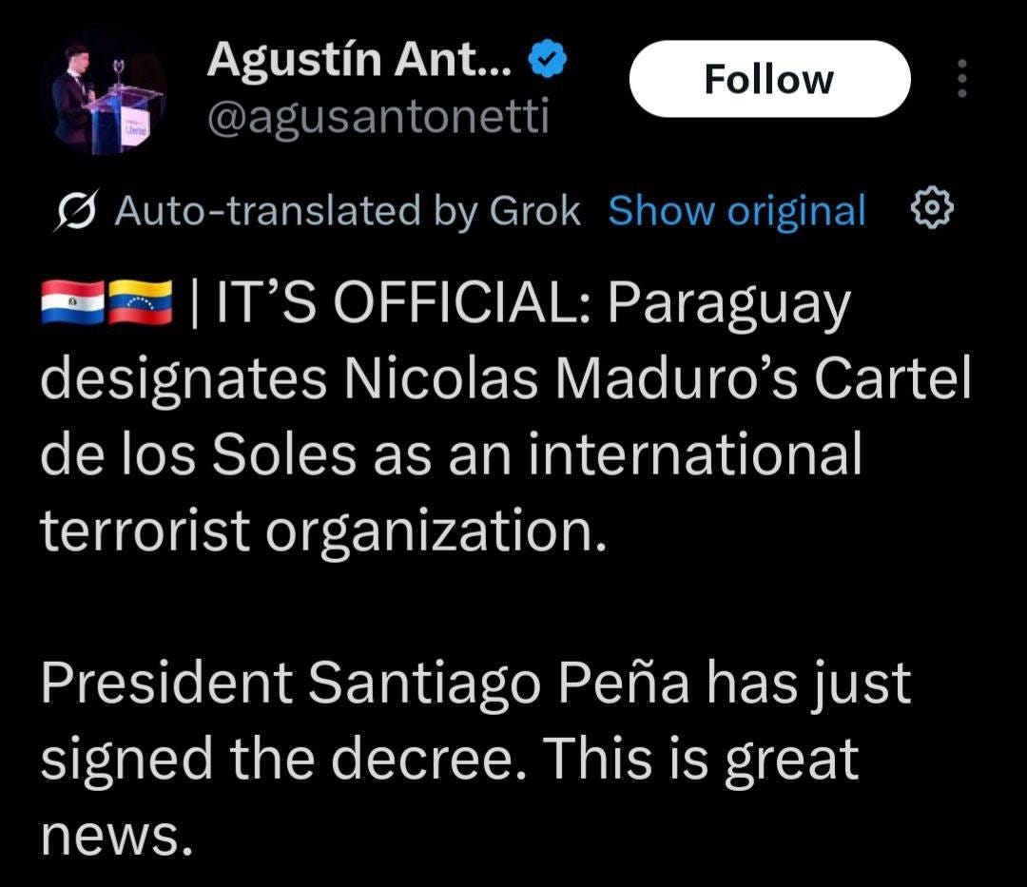Click the Auto-translated by Grok label

pos(347,210)
